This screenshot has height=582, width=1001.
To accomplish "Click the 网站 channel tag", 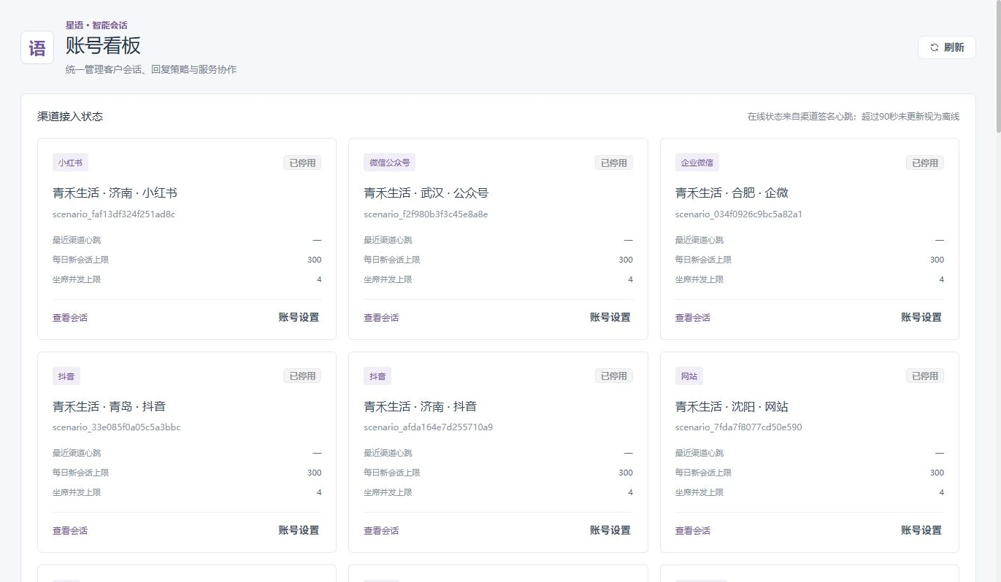I will [689, 376].
